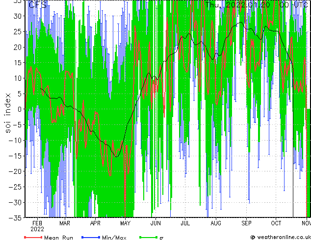Click the 10 y-axis tick label

(x=17, y=78)
